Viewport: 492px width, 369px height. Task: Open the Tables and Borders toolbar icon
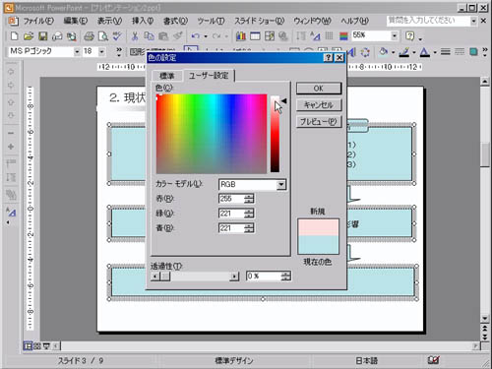click(x=270, y=35)
